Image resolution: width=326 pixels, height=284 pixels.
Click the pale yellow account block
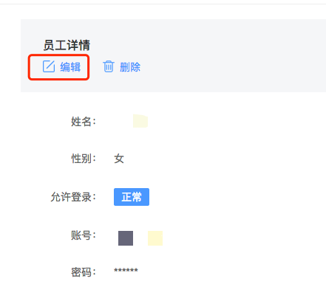coord(155,238)
